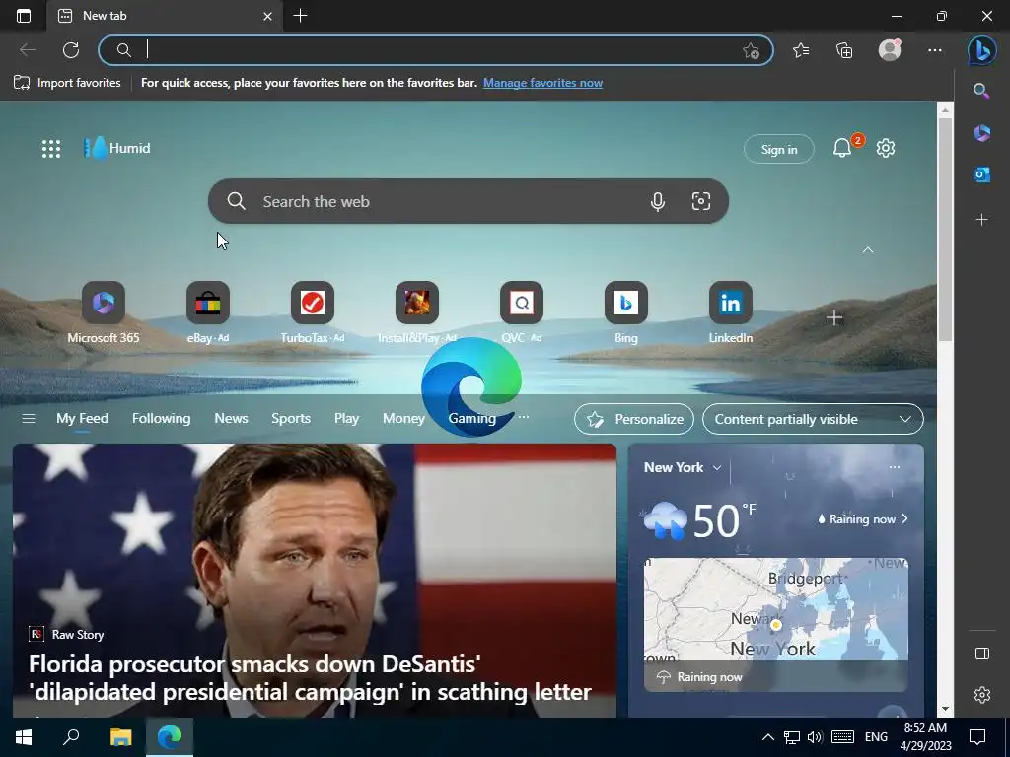Open the eBay quick link tile

(x=207, y=312)
